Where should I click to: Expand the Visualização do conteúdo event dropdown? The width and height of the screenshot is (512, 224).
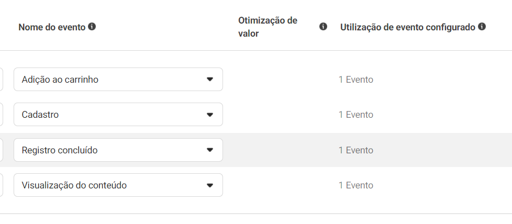tap(118, 185)
